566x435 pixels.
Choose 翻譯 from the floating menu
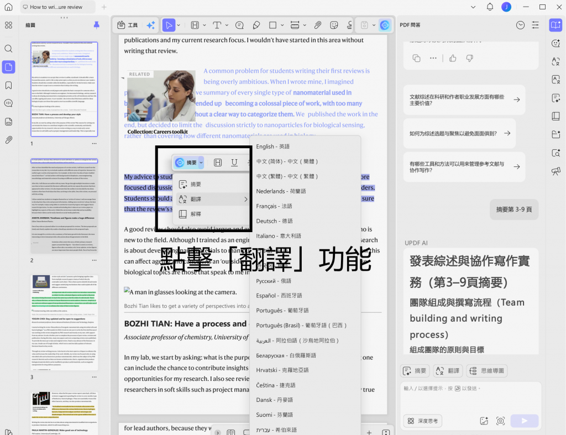click(x=212, y=200)
